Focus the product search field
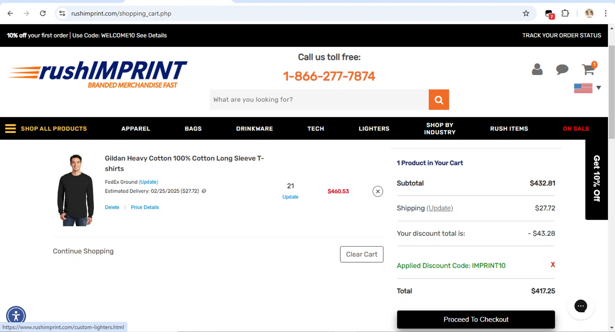Viewport: 615px width, 332px height. (319, 100)
